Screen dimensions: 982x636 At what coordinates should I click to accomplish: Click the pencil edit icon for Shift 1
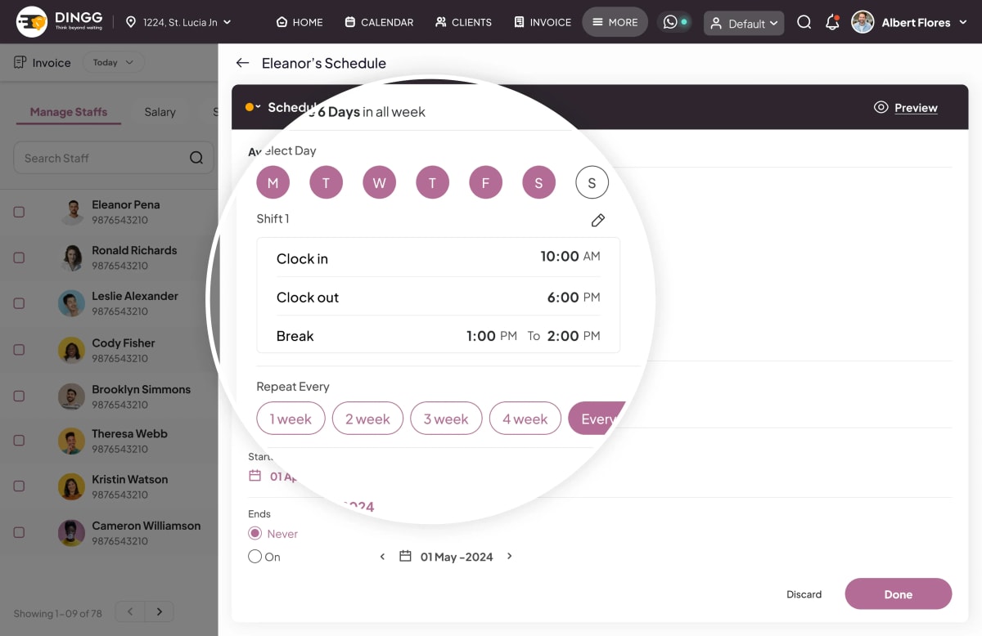coord(598,220)
